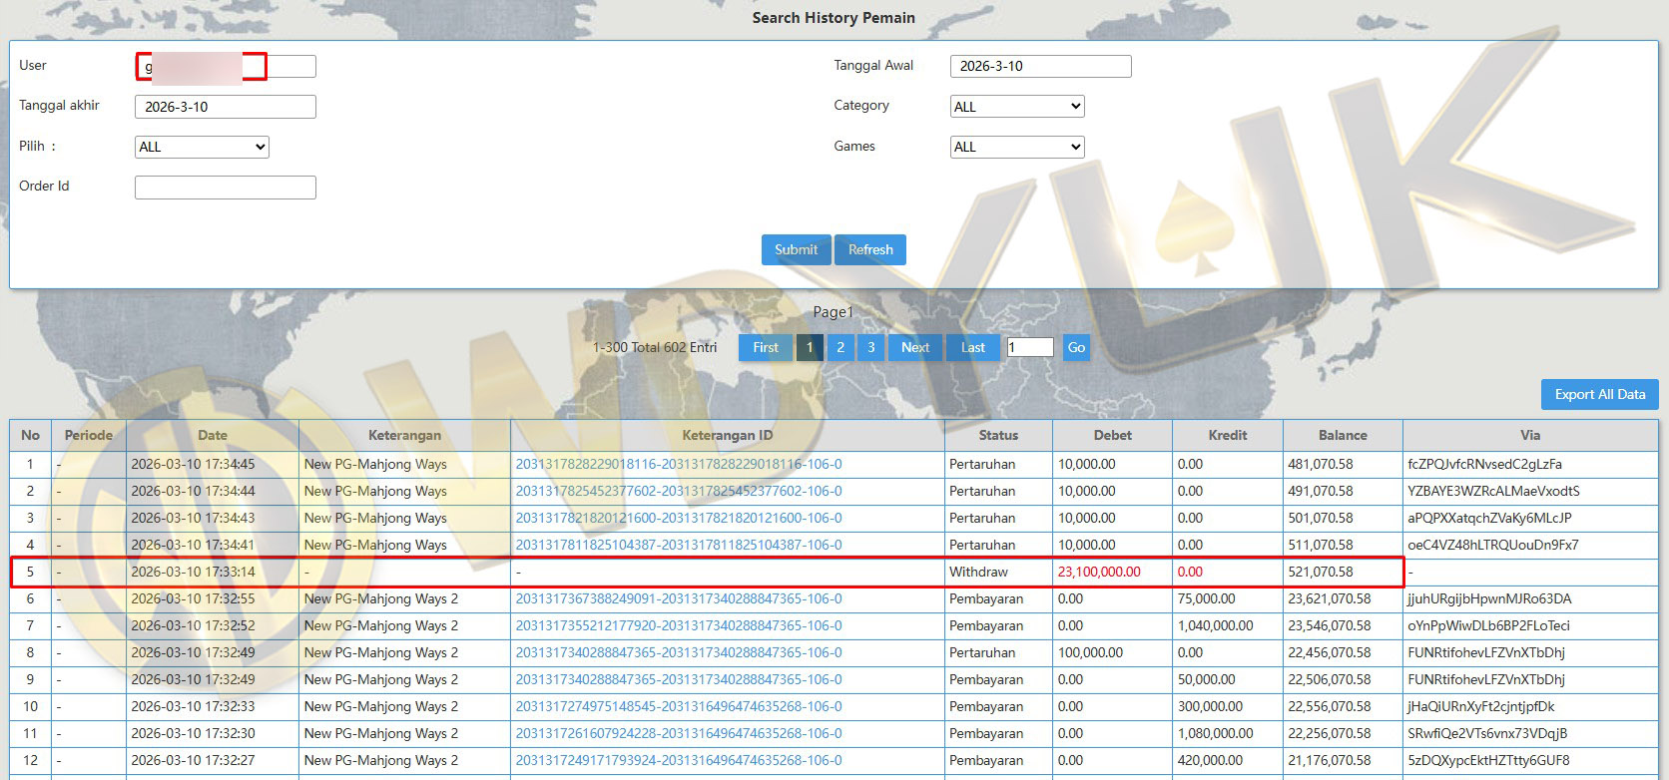Open the Pilih dropdown

click(202, 147)
